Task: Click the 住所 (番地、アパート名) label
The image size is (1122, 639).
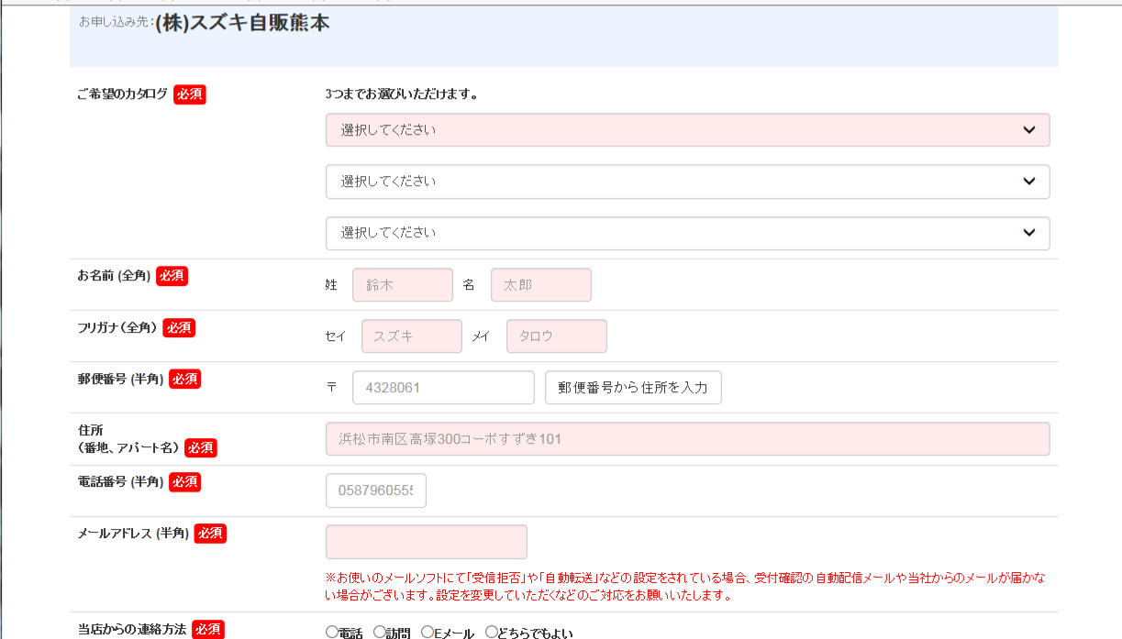Action: click(128, 438)
